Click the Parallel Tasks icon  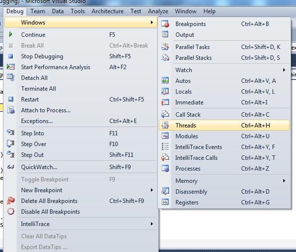pos(165,47)
